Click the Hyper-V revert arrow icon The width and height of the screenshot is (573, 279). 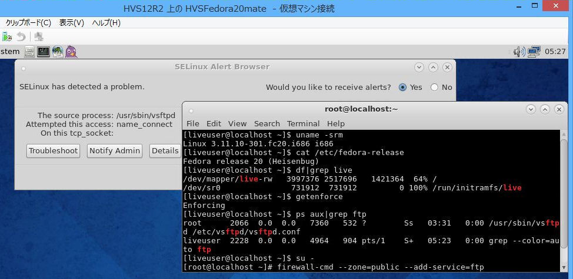[x=21, y=36]
